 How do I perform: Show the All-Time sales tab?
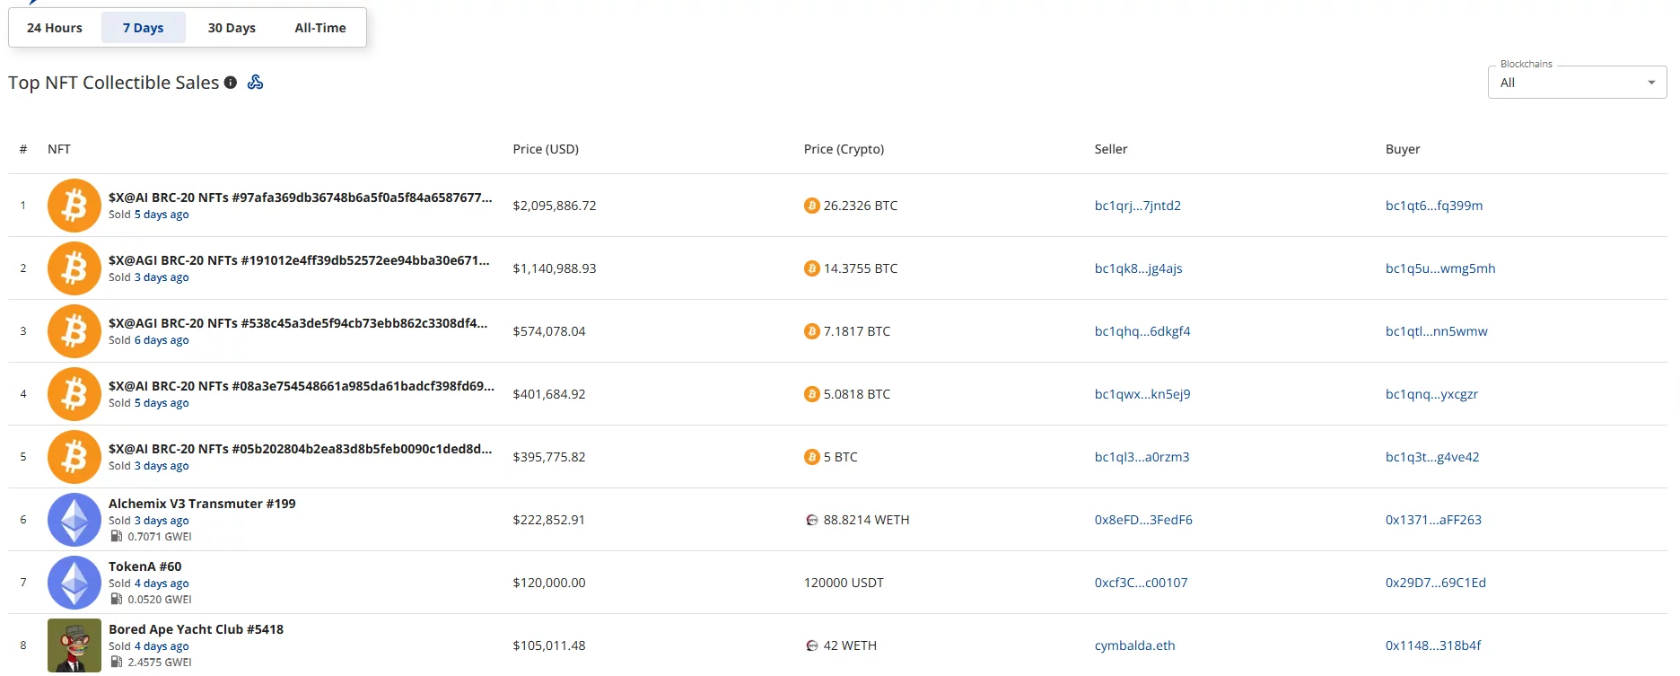coord(320,28)
